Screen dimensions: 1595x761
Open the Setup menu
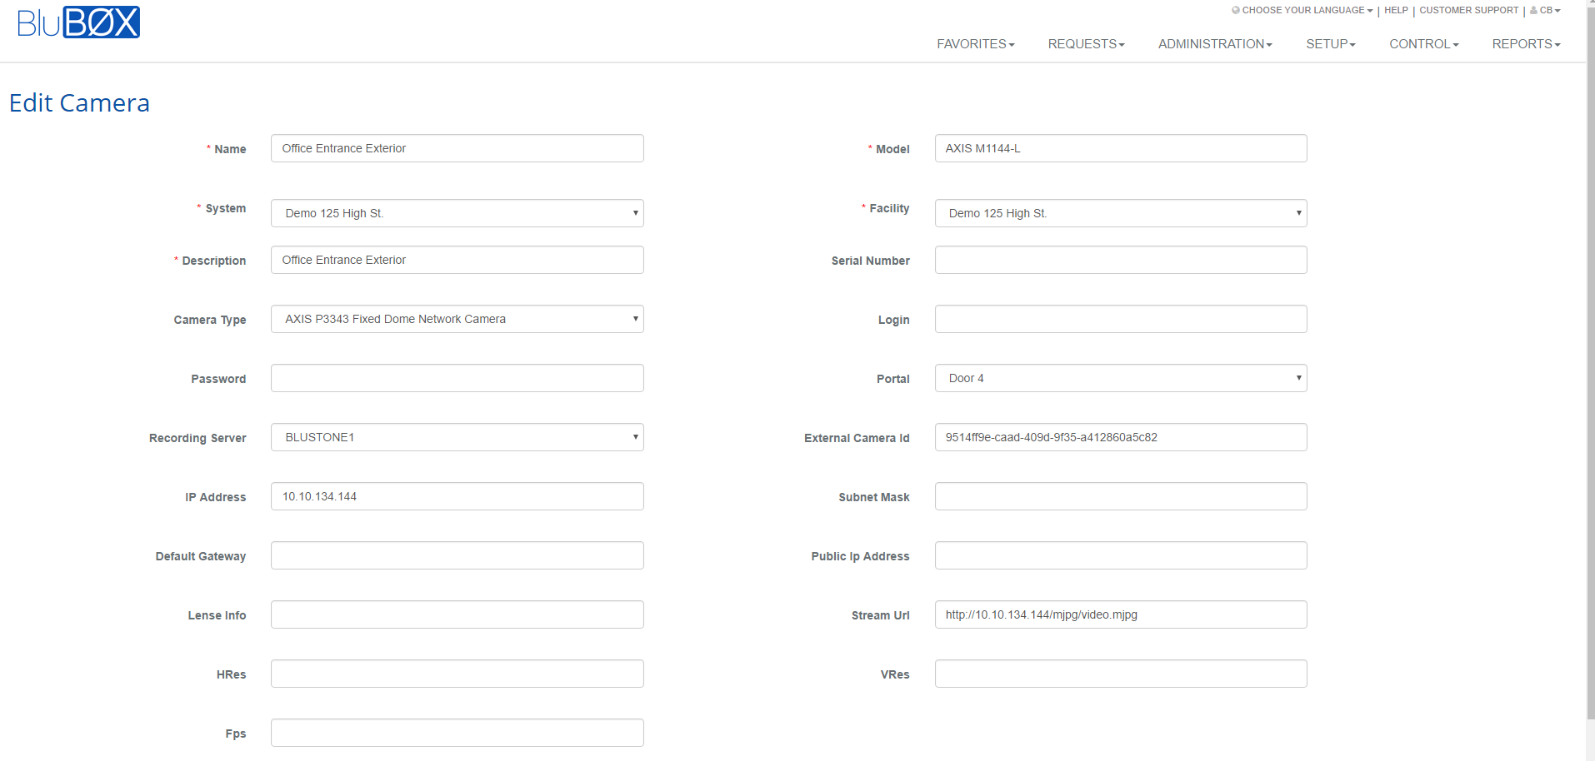click(1330, 44)
